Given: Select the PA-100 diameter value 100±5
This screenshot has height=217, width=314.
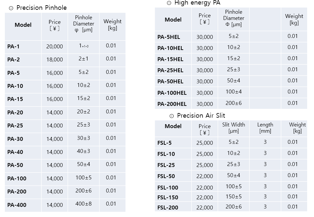Looking at the screenshot, I should pyautogui.click(x=84, y=177).
